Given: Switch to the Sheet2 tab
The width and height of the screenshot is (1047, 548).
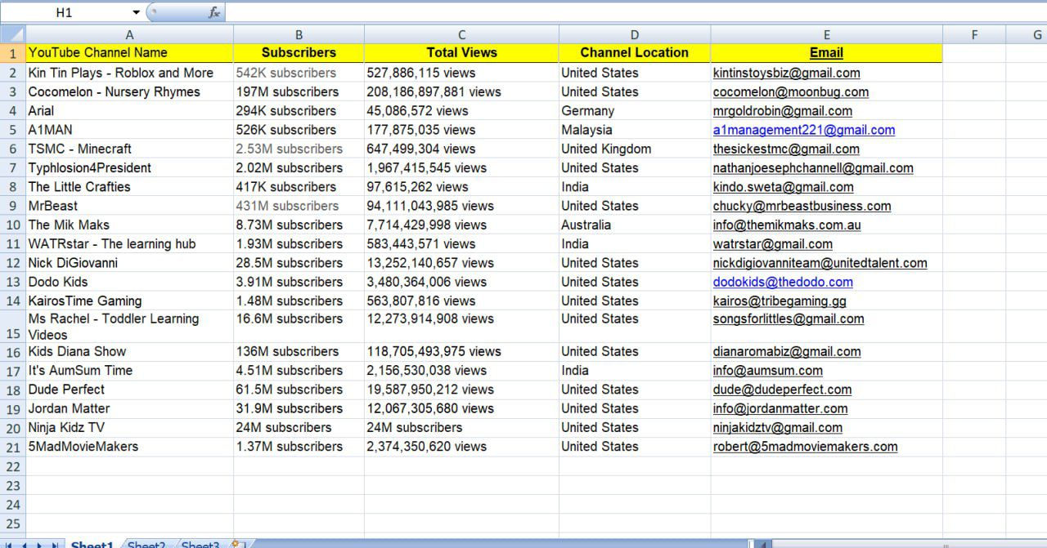Looking at the screenshot, I should click(147, 543).
